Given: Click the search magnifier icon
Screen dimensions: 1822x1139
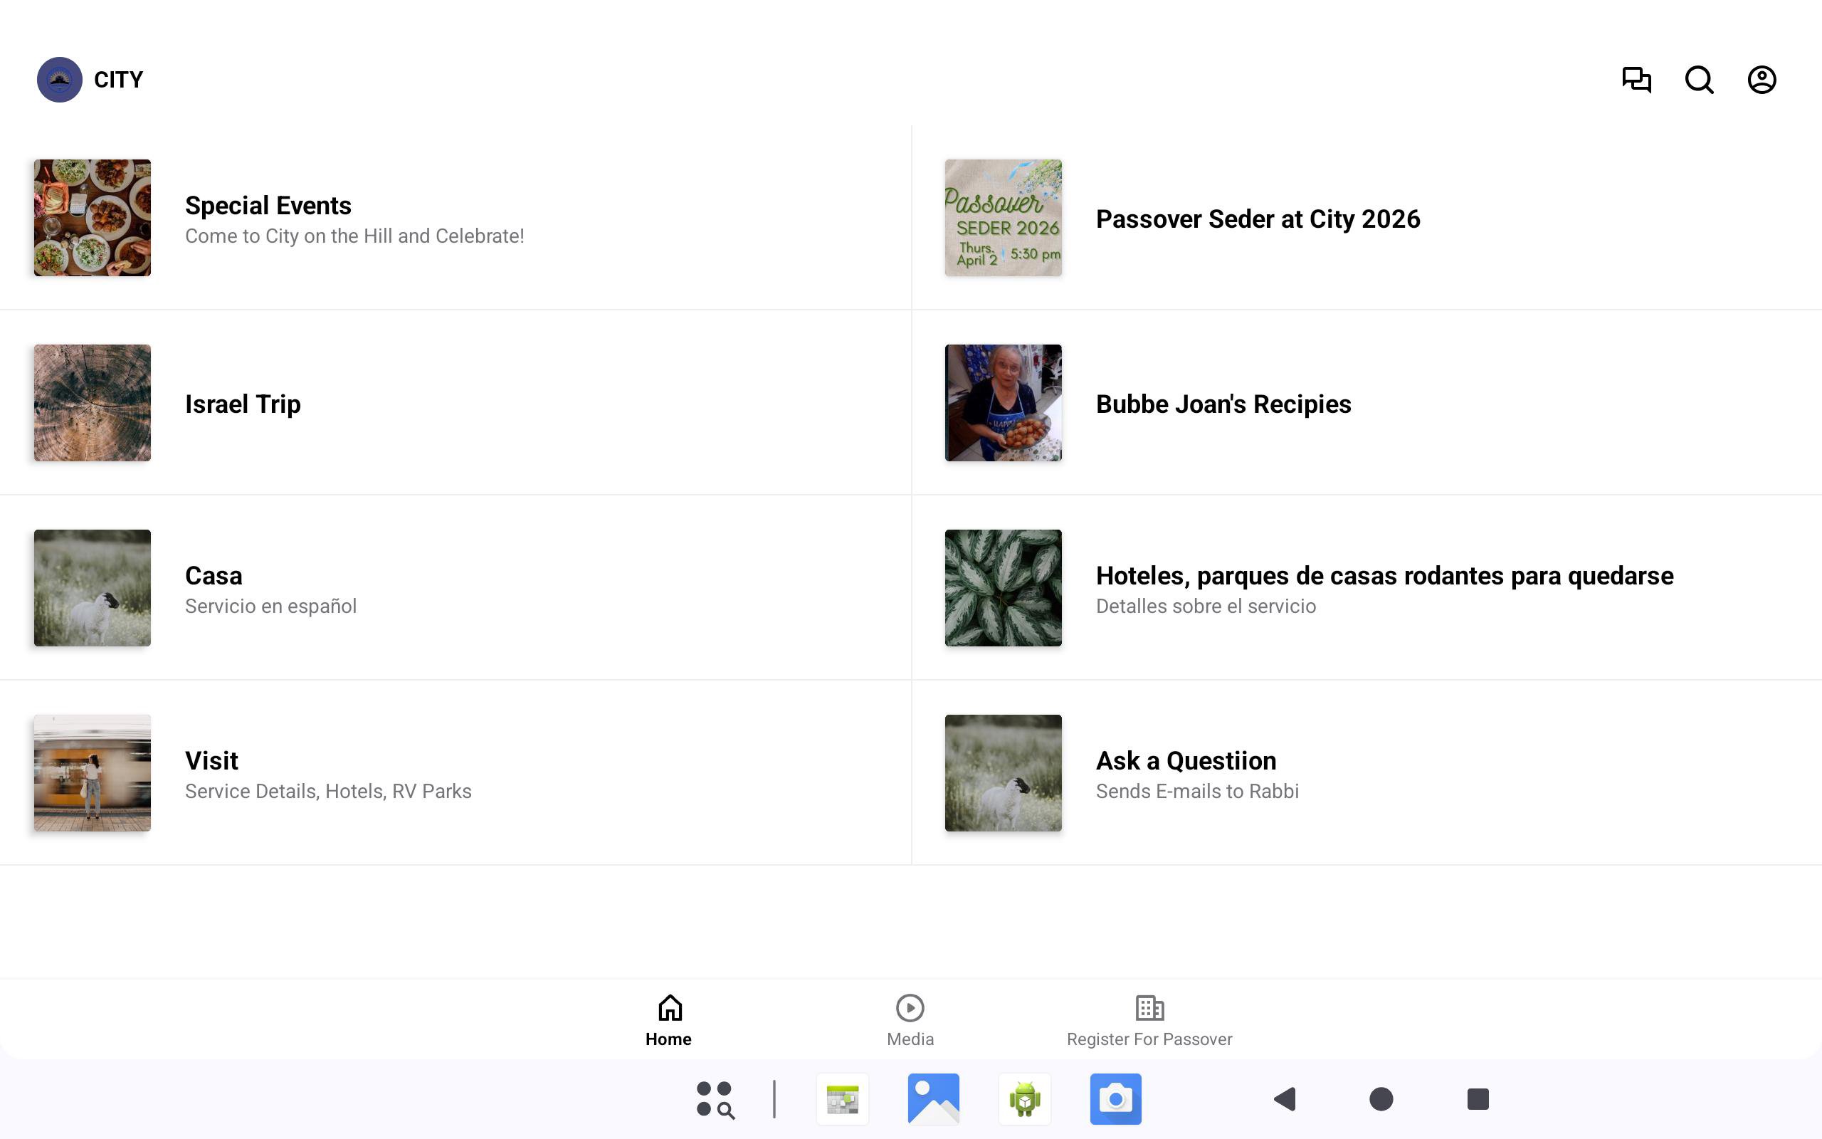Looking at the screenshot, I should 1699,79.
